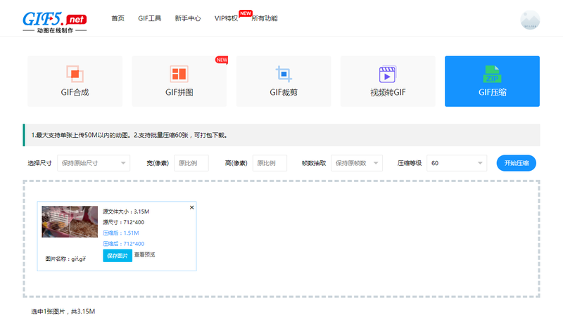Select the GIF拼图 tool card icon

[x=179, y=74]
